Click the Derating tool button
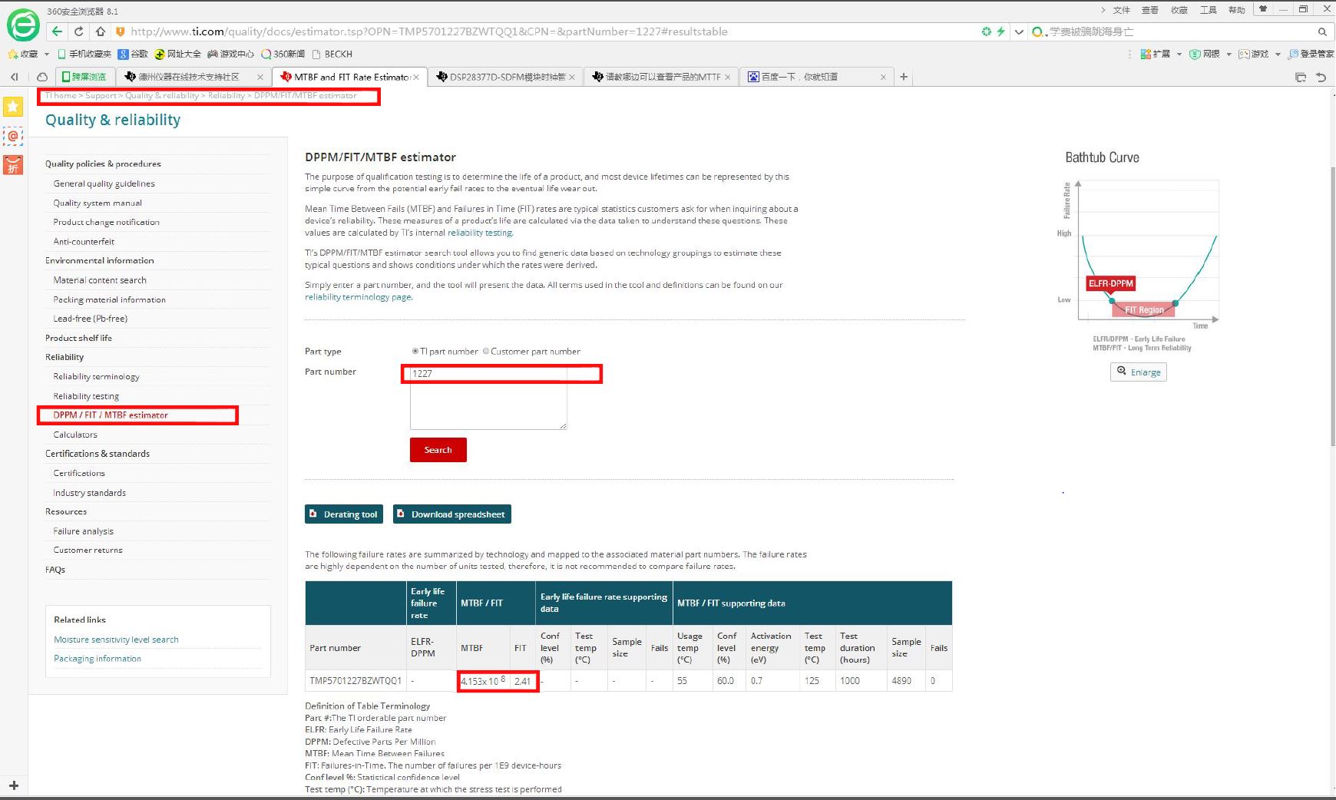 tap(343, 514)
